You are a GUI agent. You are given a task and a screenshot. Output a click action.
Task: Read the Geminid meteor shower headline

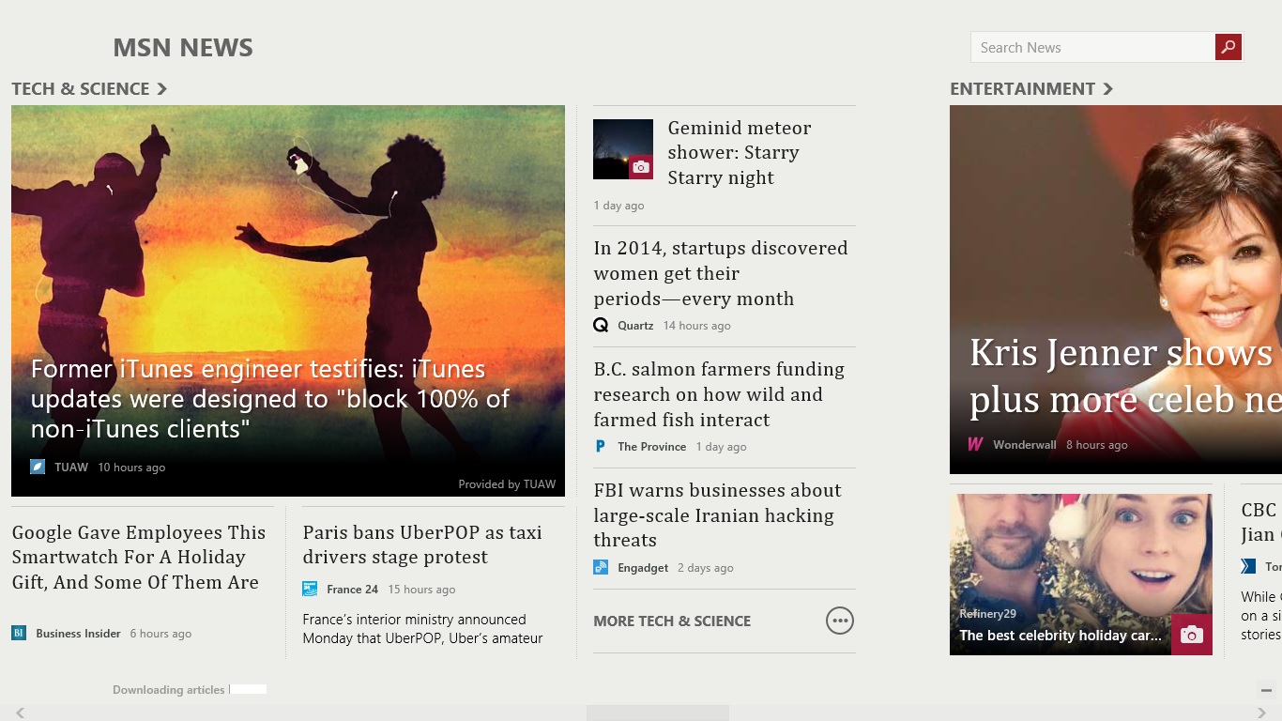pos(739,152)
